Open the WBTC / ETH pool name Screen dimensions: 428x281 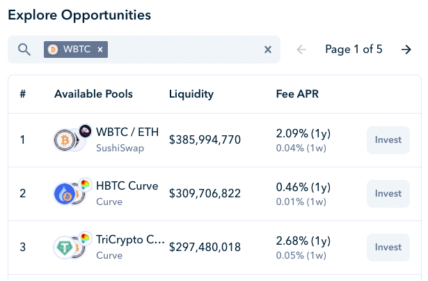pos(127,132)
